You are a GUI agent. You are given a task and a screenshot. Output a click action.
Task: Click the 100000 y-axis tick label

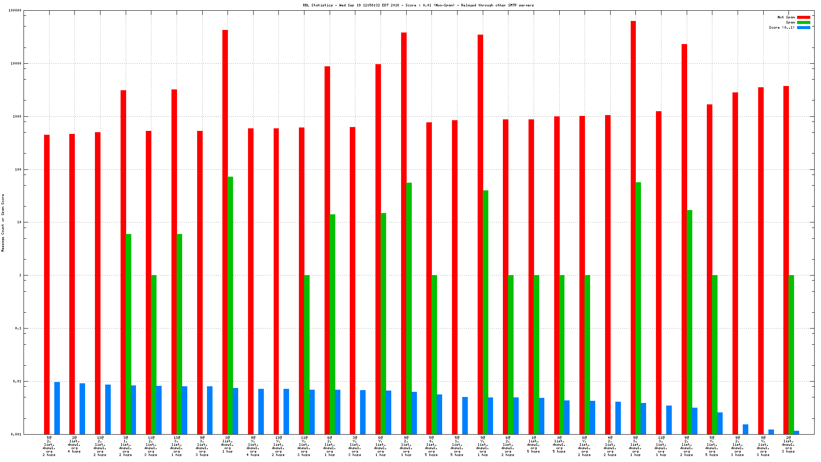tap(15, 11)
